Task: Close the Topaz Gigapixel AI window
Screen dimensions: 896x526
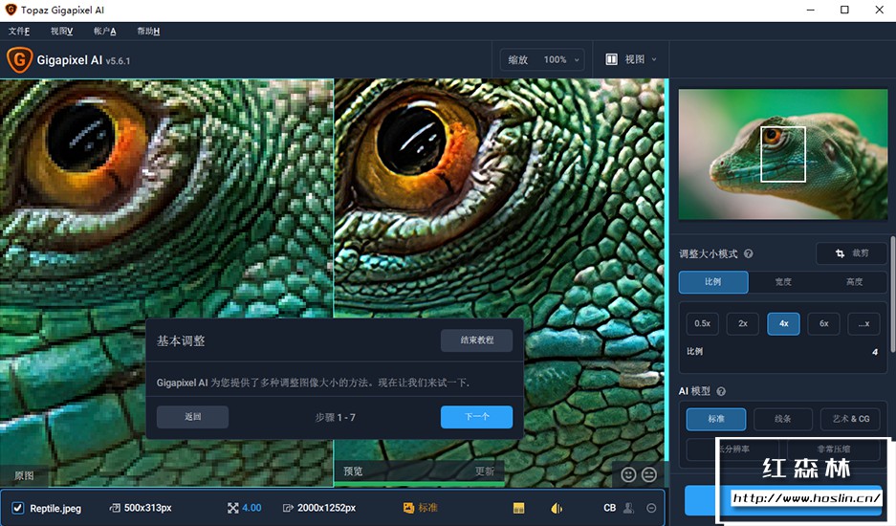Action: [879, 10]
